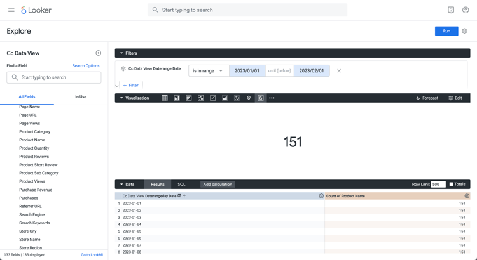Switch to the In Use tab
This screenshot has height=260, width=477.
[81, 97]
